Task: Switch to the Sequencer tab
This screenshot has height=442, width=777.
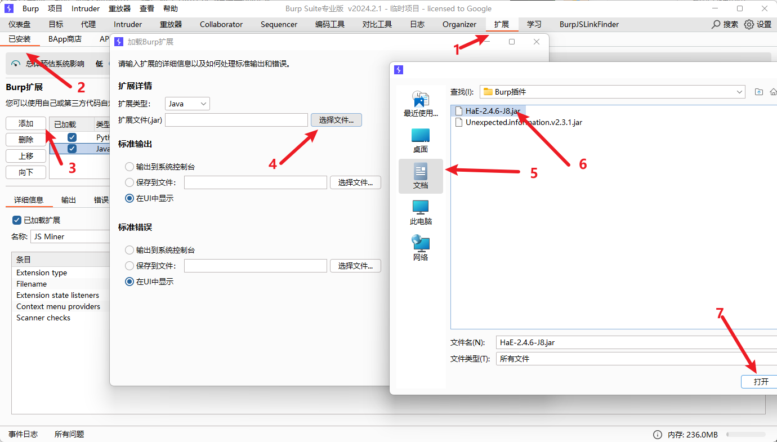Action: point(279,24)
